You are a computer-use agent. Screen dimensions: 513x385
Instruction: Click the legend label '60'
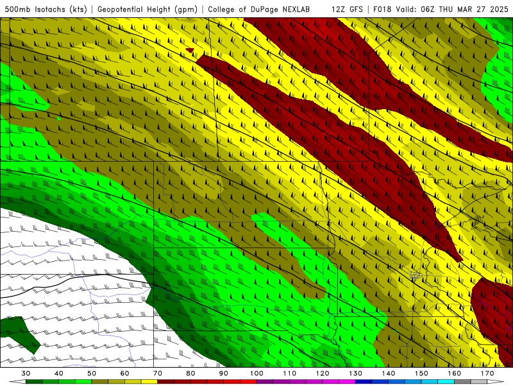125,373
